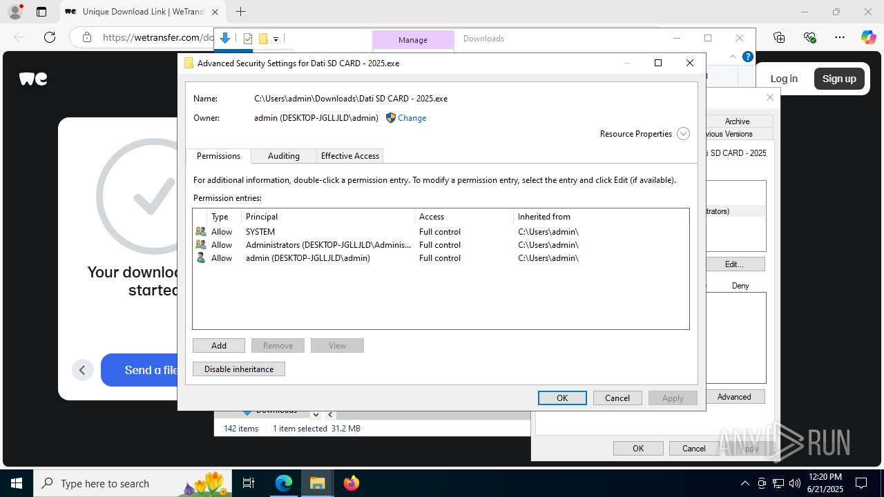Viewport: 884px width, 497px height.
Task: Click the WeTransfer logo
Action: click(33, 79)
